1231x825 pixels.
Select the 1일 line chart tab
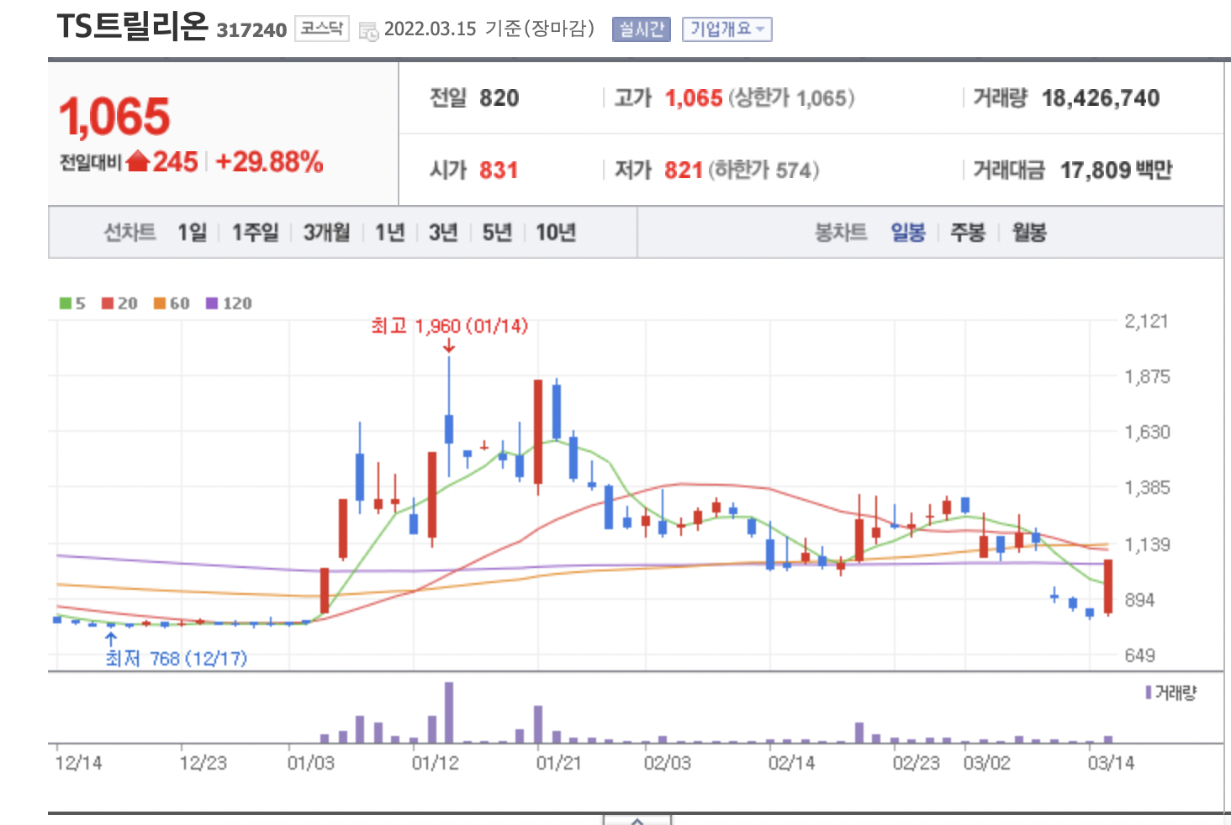pos(192,232)
